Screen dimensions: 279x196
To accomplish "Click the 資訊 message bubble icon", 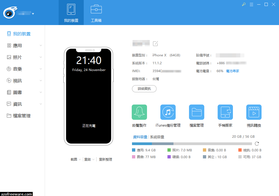I will [9, 104].
